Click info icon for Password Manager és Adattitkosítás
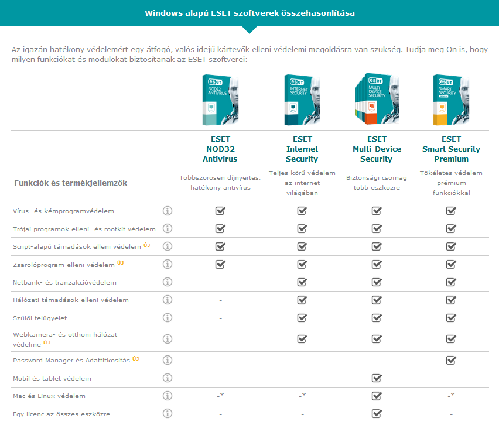This screenshot has height=425, width=499. click(168, 360)
